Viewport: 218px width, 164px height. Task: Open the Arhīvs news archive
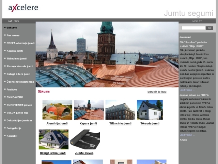coord(183,140)
